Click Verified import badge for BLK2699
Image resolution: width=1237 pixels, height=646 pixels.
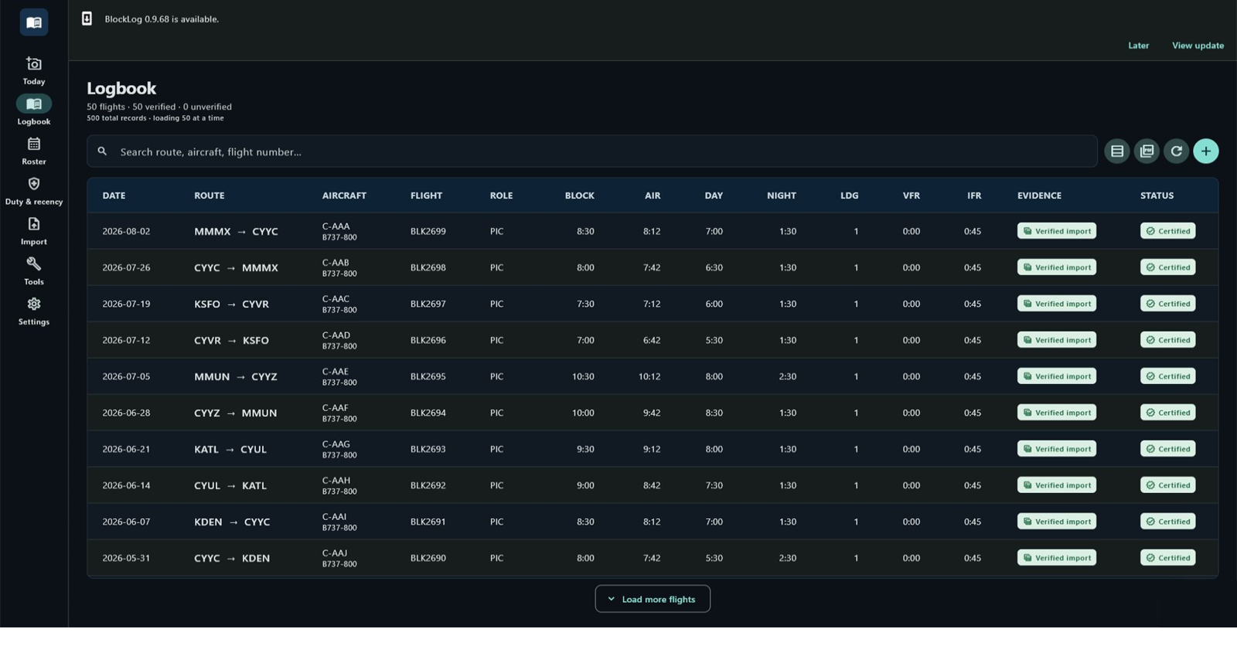click(1057, 231)
